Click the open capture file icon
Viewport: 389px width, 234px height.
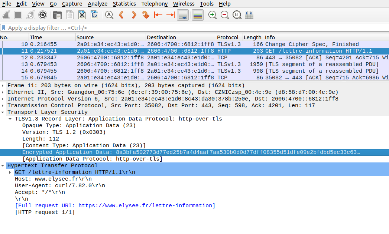(x=57, y=15)
